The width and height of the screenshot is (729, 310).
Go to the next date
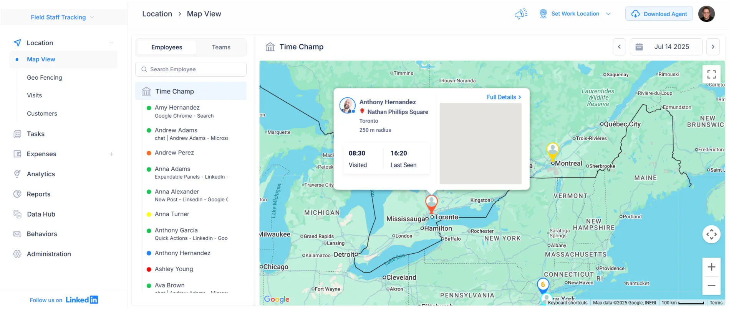(713, 47)
